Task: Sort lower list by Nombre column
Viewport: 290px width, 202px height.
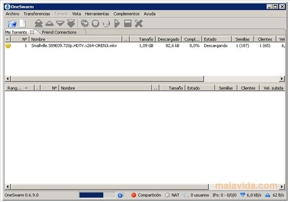Action: 105,88
